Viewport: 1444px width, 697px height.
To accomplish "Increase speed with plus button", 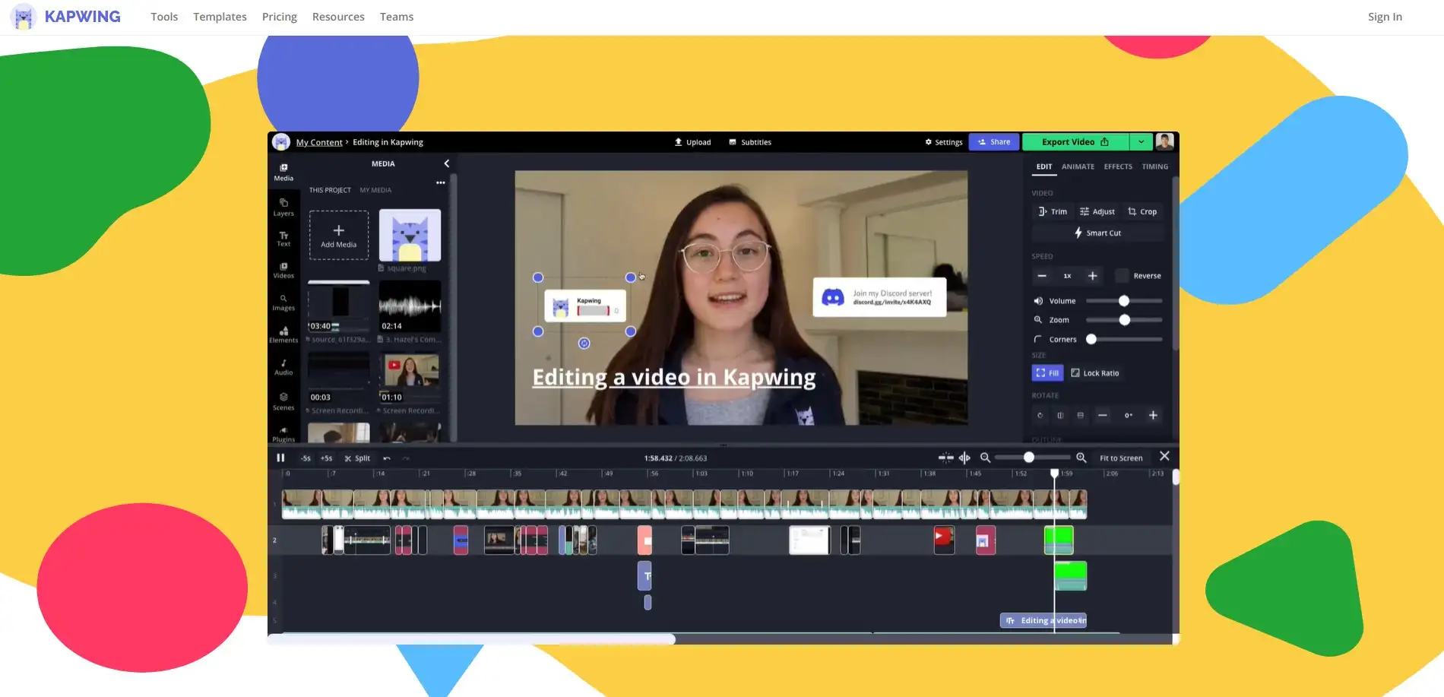I will [1092, 276].
